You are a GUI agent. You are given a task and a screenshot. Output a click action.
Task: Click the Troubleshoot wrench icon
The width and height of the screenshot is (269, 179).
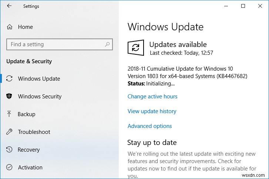10,132
